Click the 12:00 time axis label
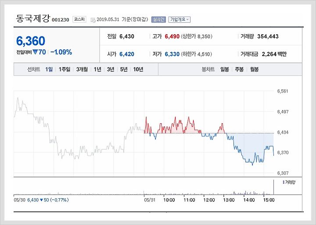 [209, 200]
